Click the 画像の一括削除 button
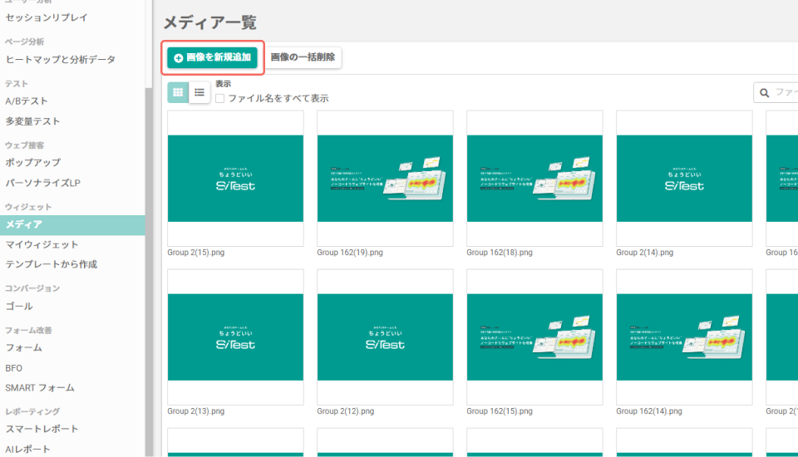This screenshot has height=457, width=798. (x=303, y=57)
